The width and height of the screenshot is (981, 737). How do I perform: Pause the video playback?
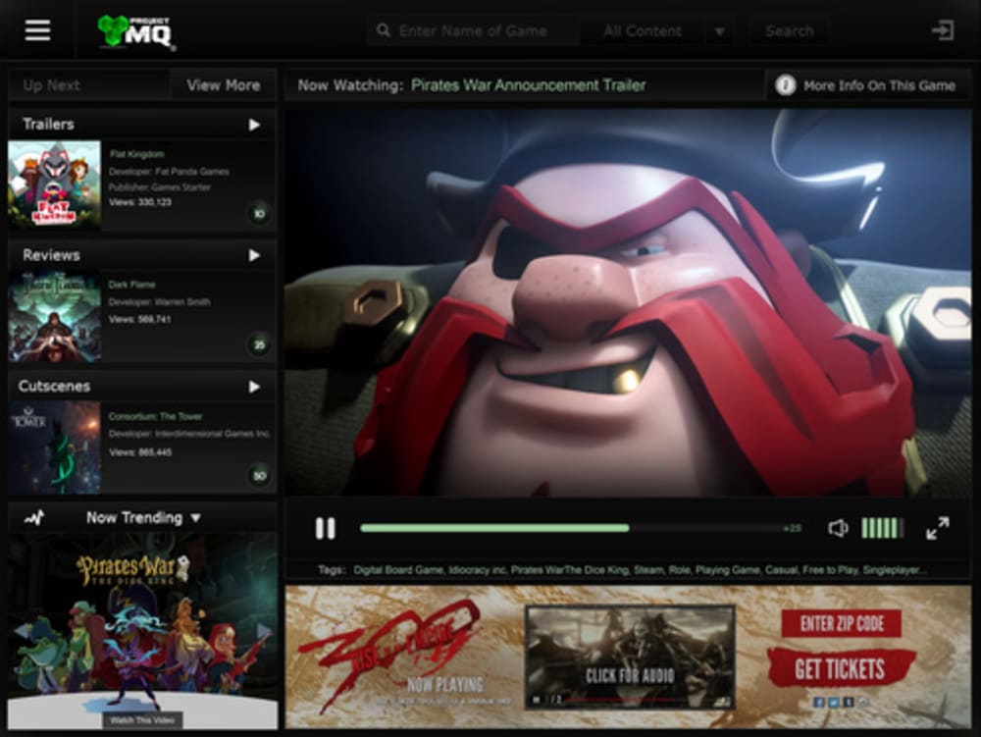point(325,528)
